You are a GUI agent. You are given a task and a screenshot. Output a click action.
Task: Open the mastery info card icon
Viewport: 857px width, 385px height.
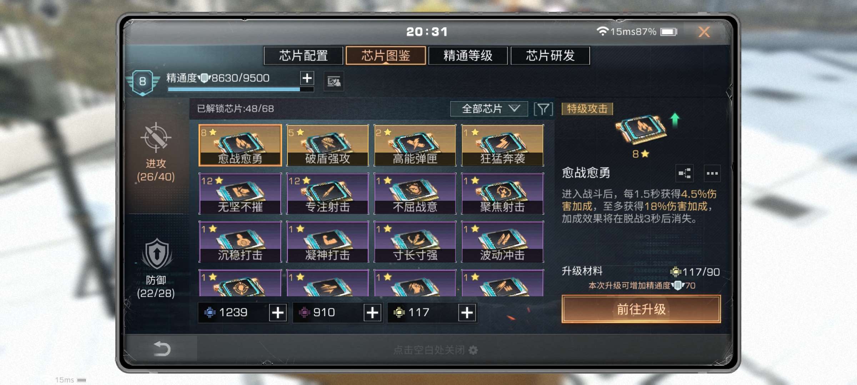click(x=334, y=82)
